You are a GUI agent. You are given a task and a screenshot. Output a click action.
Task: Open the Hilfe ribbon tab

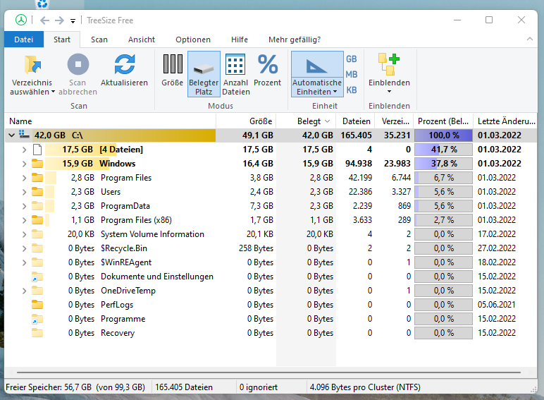240,40
